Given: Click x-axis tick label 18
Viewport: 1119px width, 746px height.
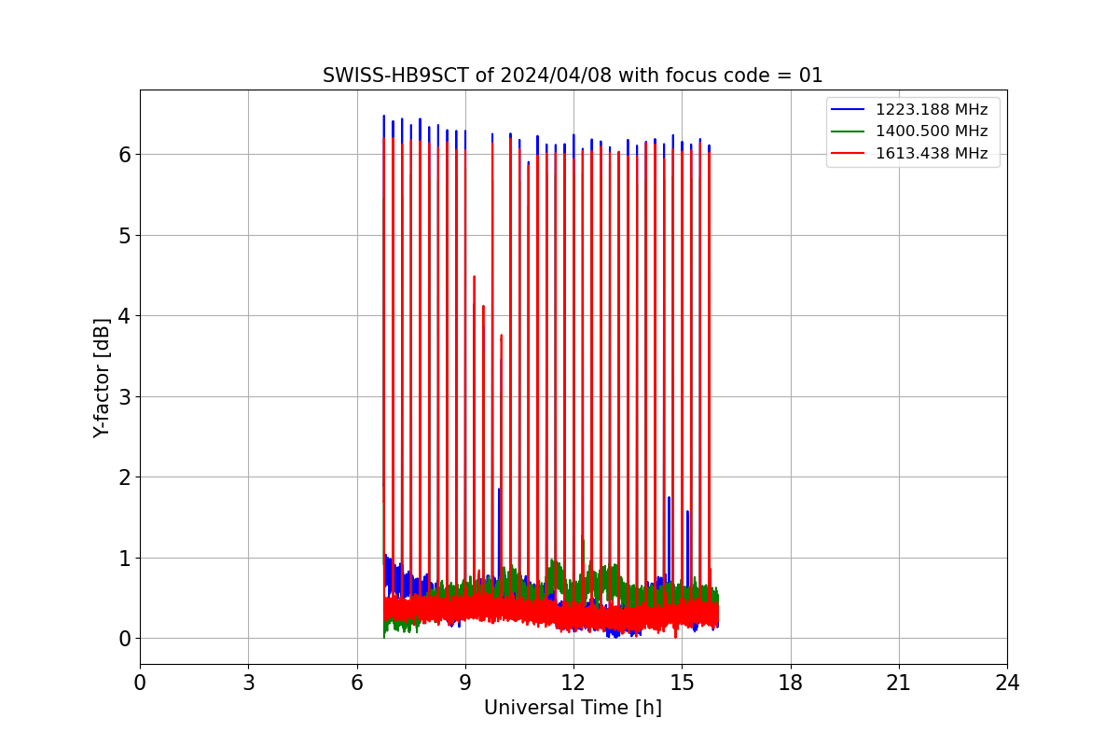Looking at the screenshot, I should (790, 683).
